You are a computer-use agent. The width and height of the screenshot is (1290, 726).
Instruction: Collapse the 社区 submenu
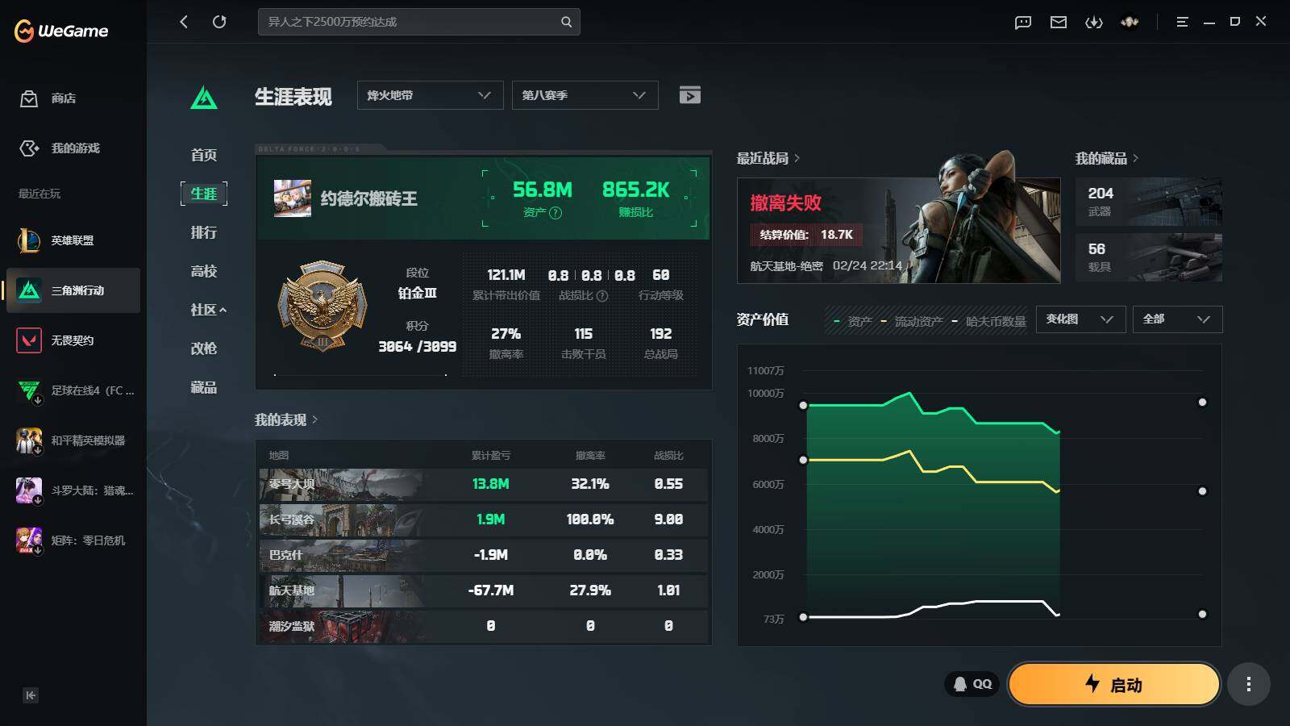point(208,310)
